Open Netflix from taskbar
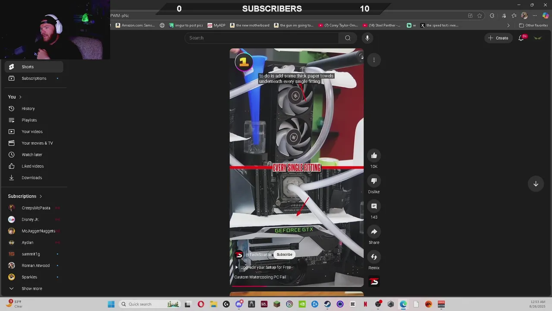 tap(365, 304)
